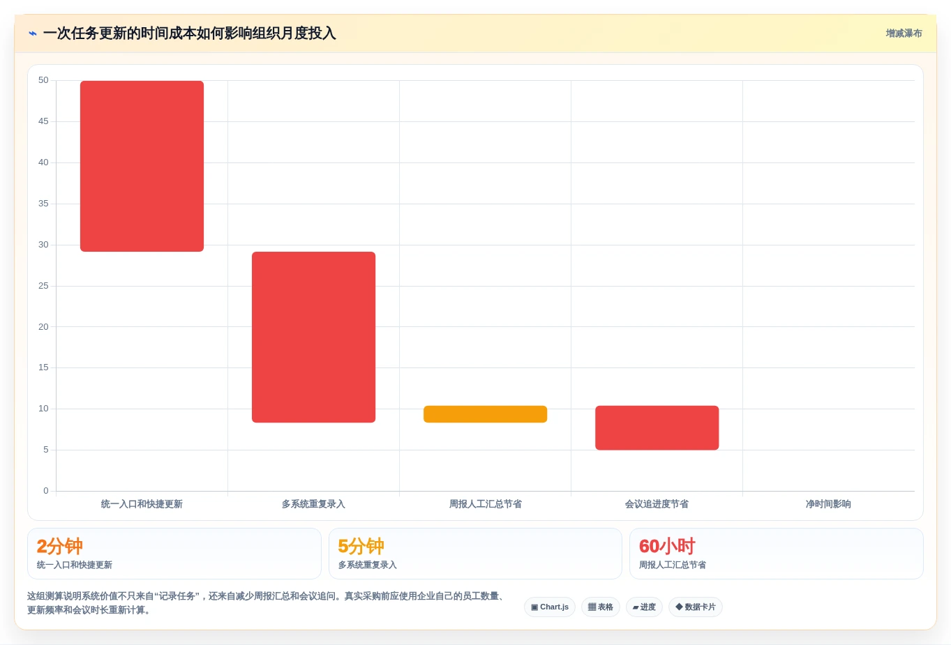Open the 60小时 data card

pos(777,554)
